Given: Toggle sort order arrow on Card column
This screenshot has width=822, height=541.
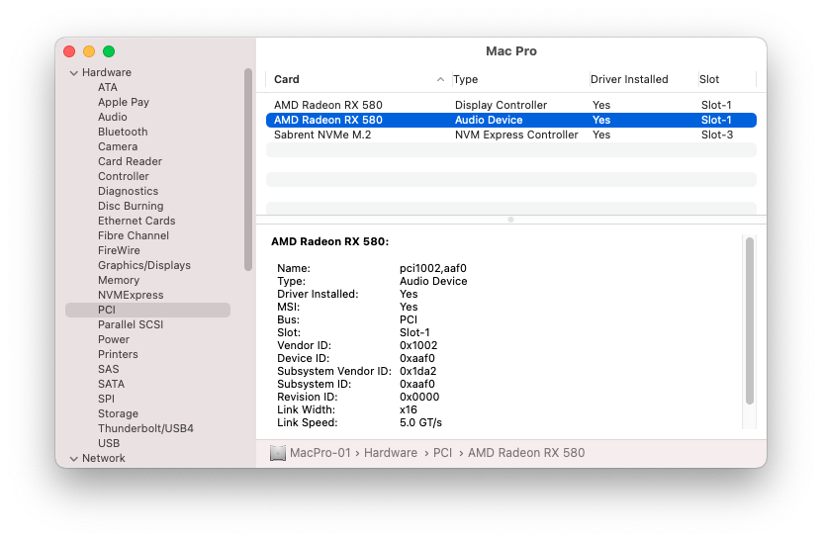Looking at the screenshot, I should [440, 80].
